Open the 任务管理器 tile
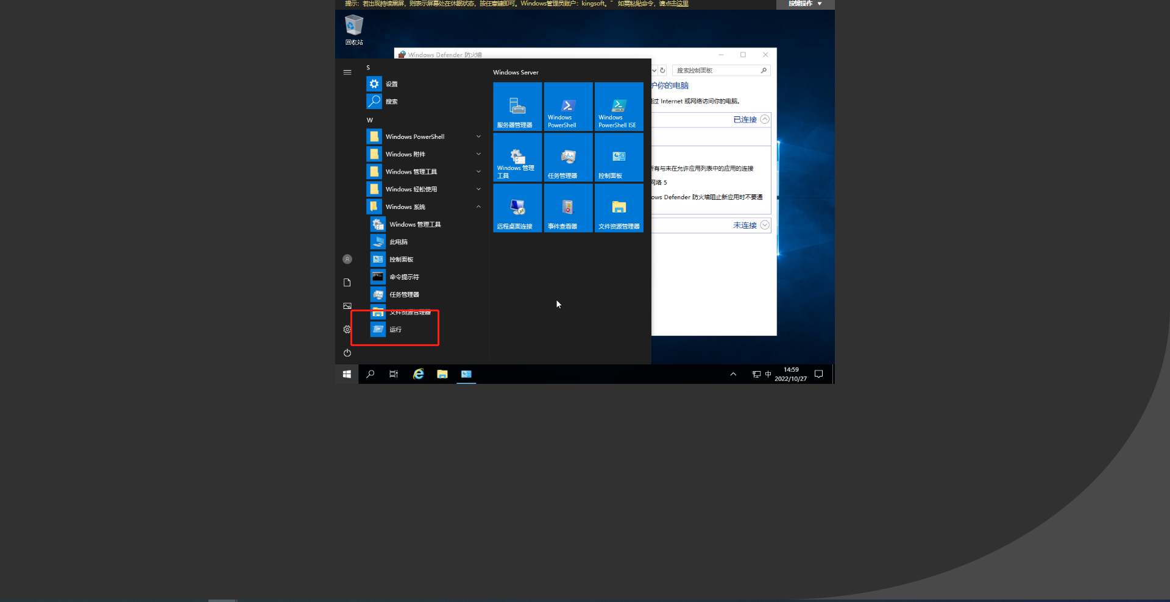 567,157
